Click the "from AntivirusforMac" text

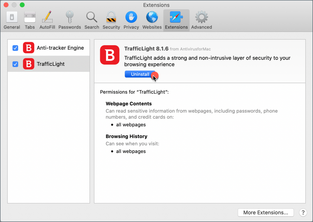(190, 49)
